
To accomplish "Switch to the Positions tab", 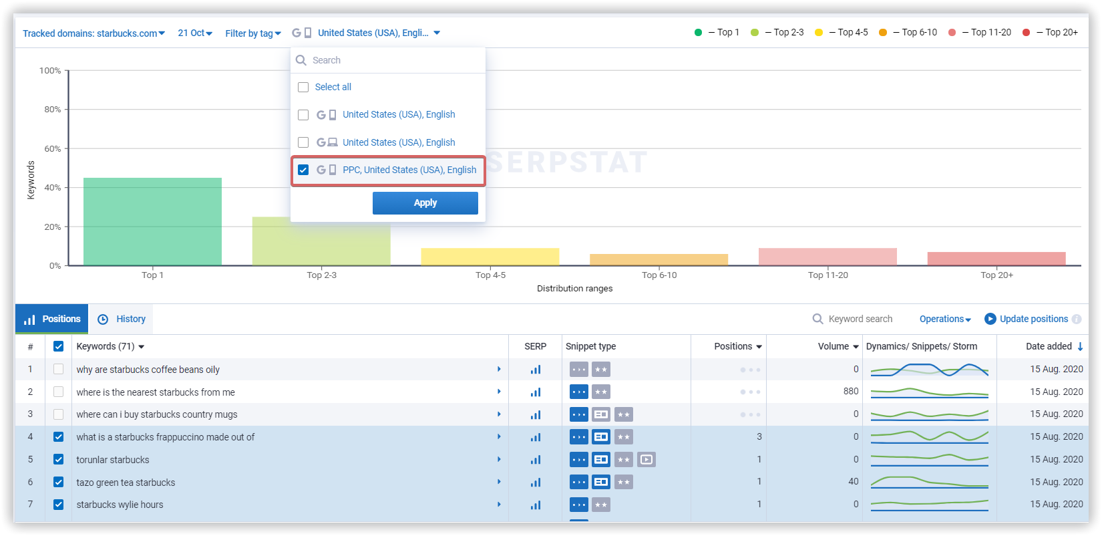I will pyautogui.click(x=51, y=319).
